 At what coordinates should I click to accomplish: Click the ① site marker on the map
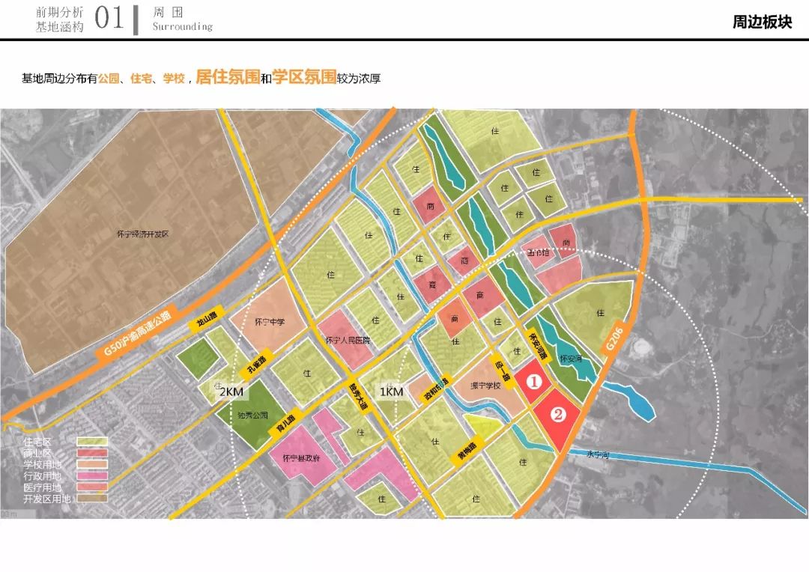(x=533, y=381)
